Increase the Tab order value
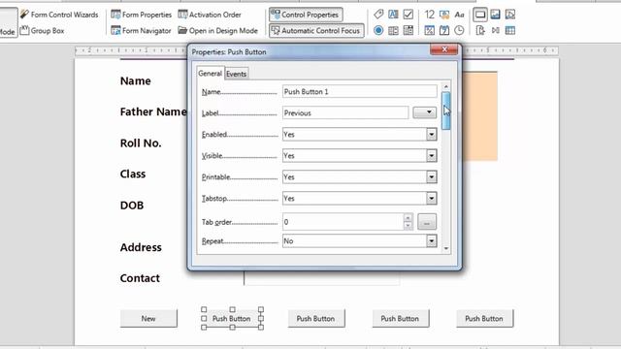 tap(408, 218)
